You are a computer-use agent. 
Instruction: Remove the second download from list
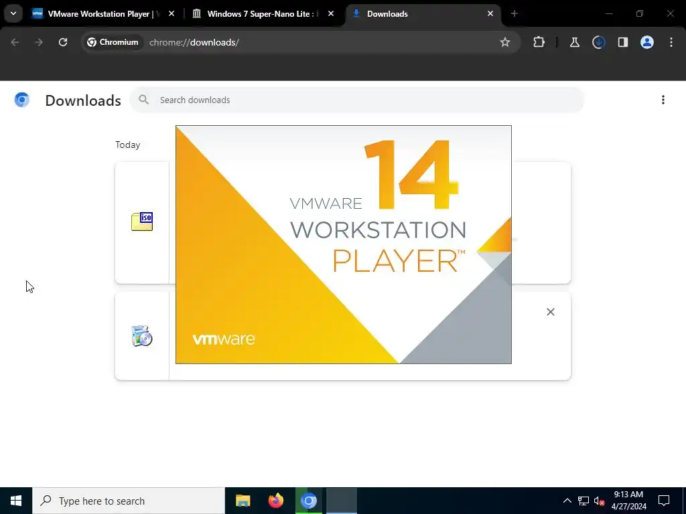[x=551, y=312]
